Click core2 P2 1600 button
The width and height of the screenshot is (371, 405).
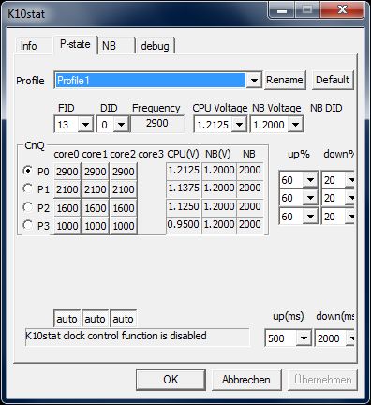coord(124,208)
